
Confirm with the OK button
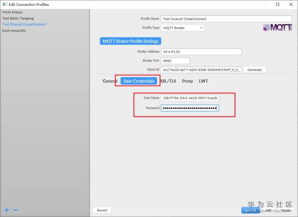pyautogui.click(x=269, y=210)
